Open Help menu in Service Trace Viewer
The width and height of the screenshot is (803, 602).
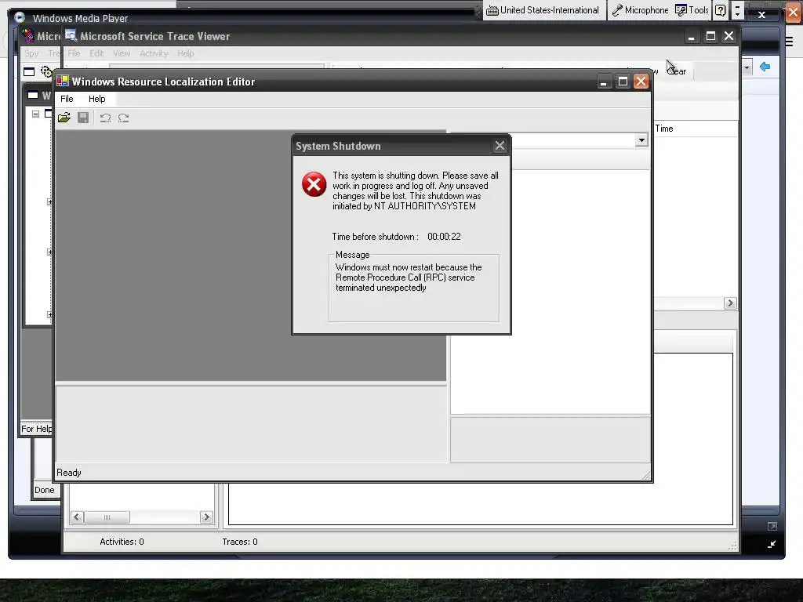(x=185, y=53)
